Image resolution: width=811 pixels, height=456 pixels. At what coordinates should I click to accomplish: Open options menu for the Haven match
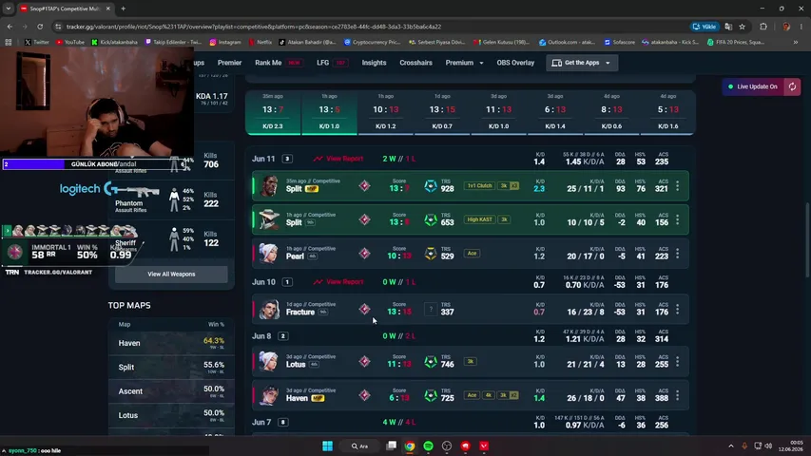pos(677,395)
